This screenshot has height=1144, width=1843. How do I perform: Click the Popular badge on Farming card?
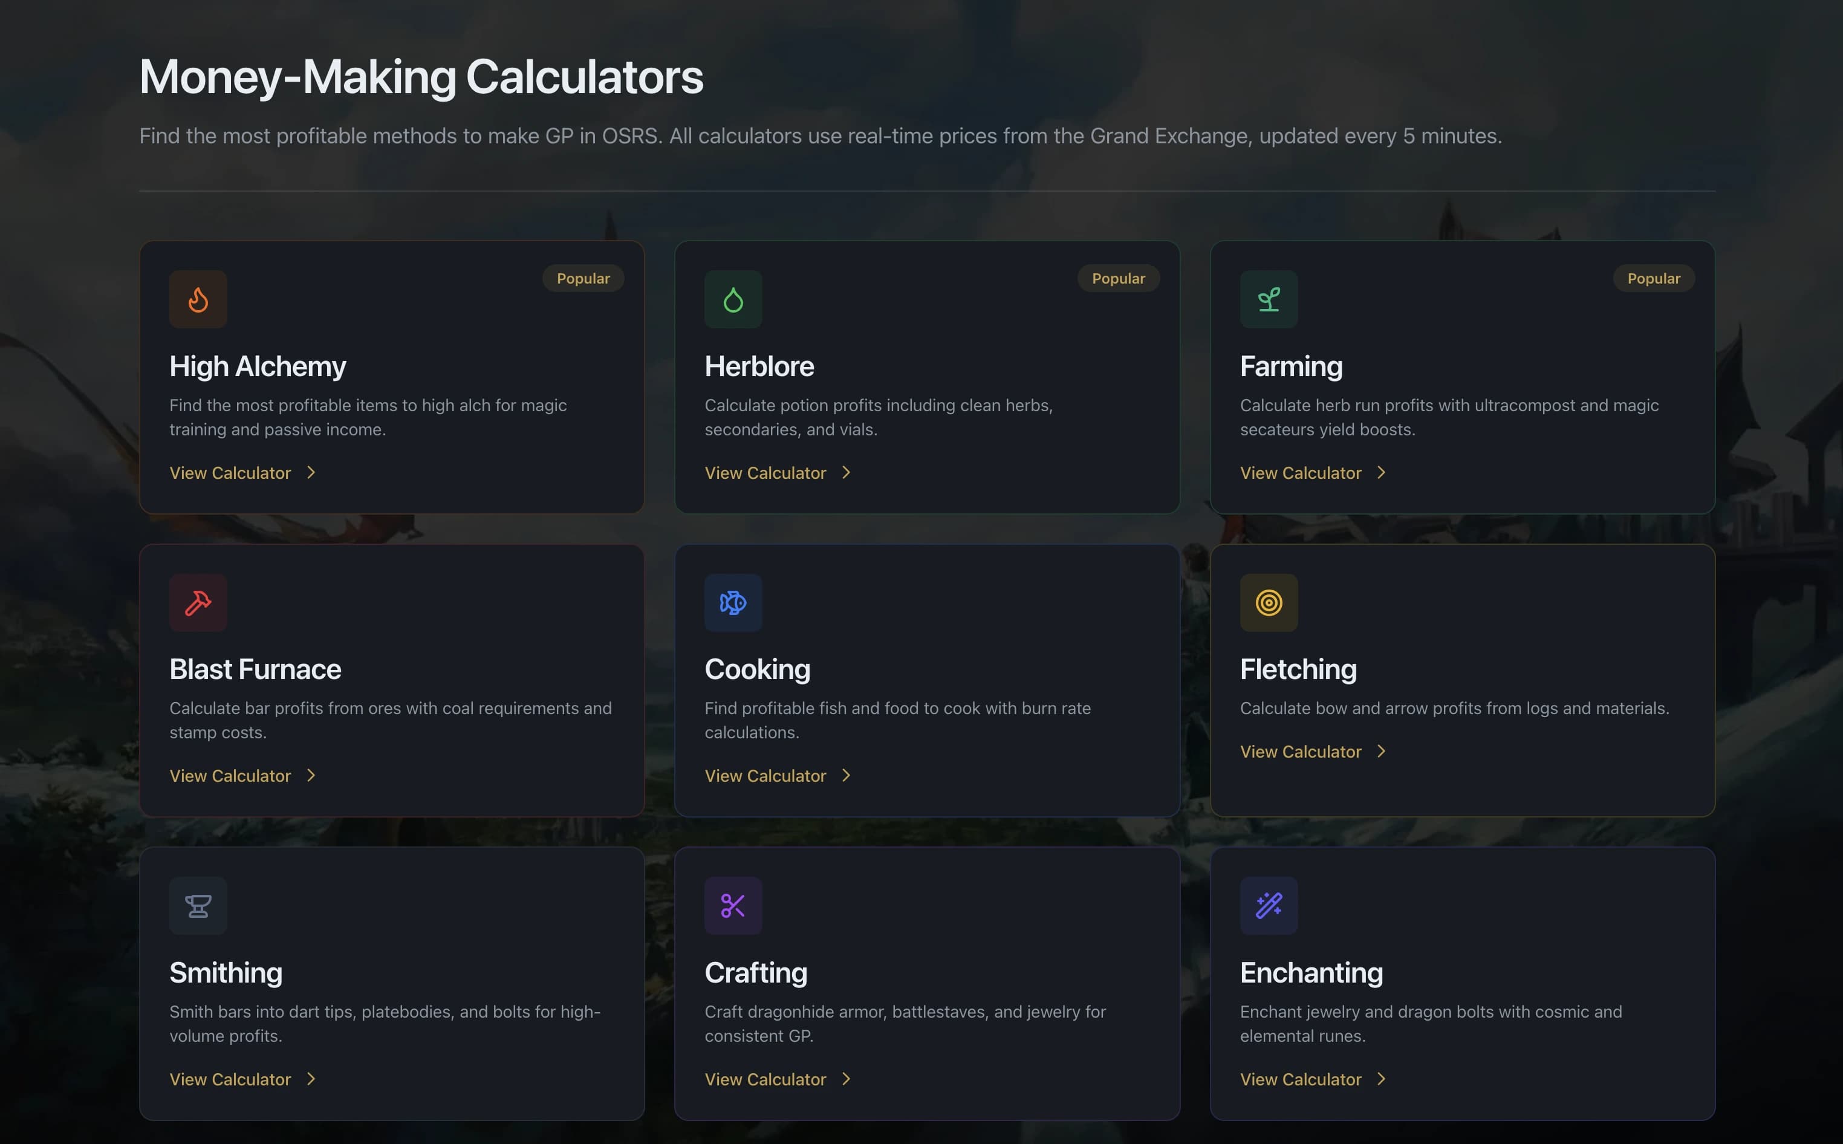tap(1654, 278)
